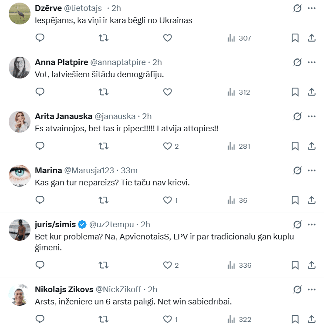The width and height of the screenshot is (324, 331).
Task: Open Nikolajs Zikovs' profile name link
Action: coord(63,289)
